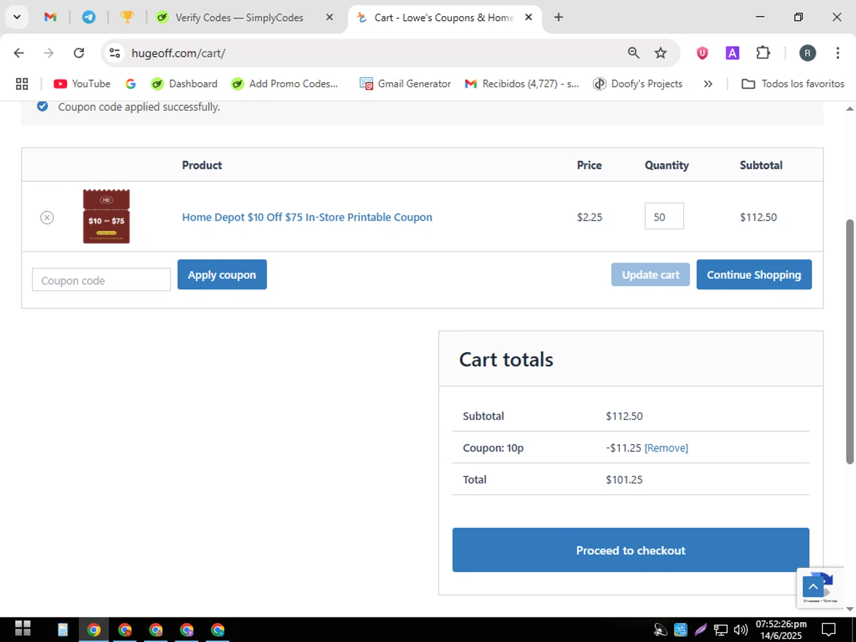Open the Dashboard bookmark
Screen dimensions: 856x642
pyautogui.click(x=184, y=84)
